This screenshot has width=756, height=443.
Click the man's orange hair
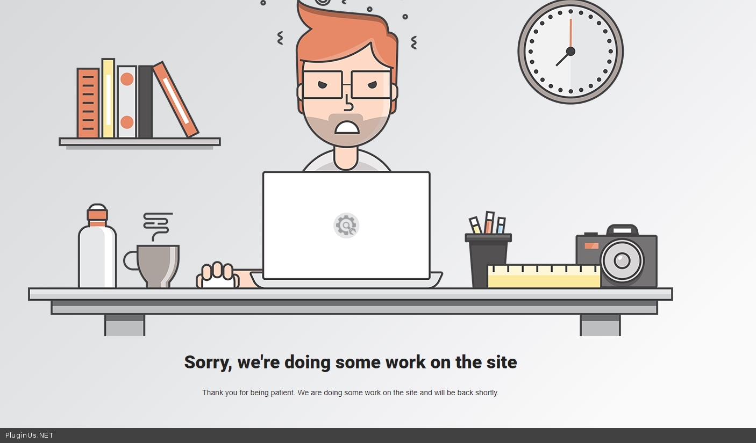[x=347, y=38]
